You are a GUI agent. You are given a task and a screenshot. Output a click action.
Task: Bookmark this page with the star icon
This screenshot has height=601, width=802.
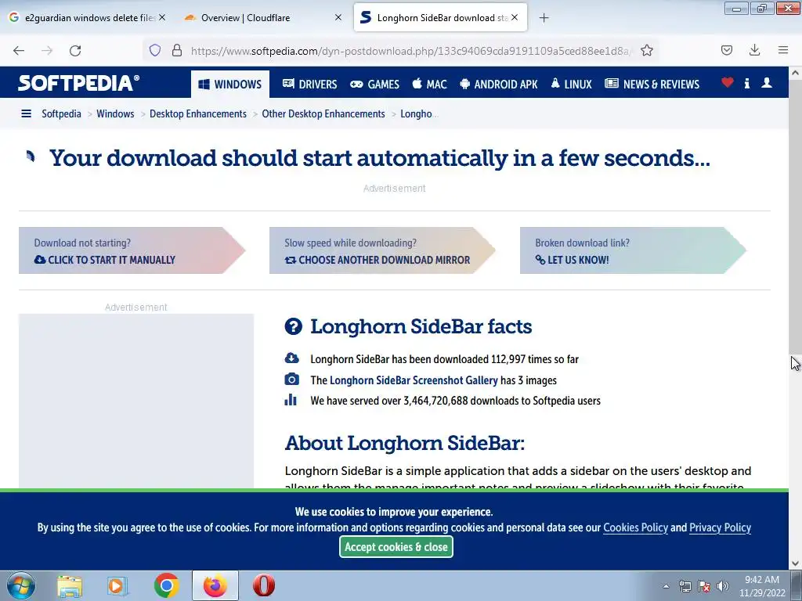click(646, 50)
